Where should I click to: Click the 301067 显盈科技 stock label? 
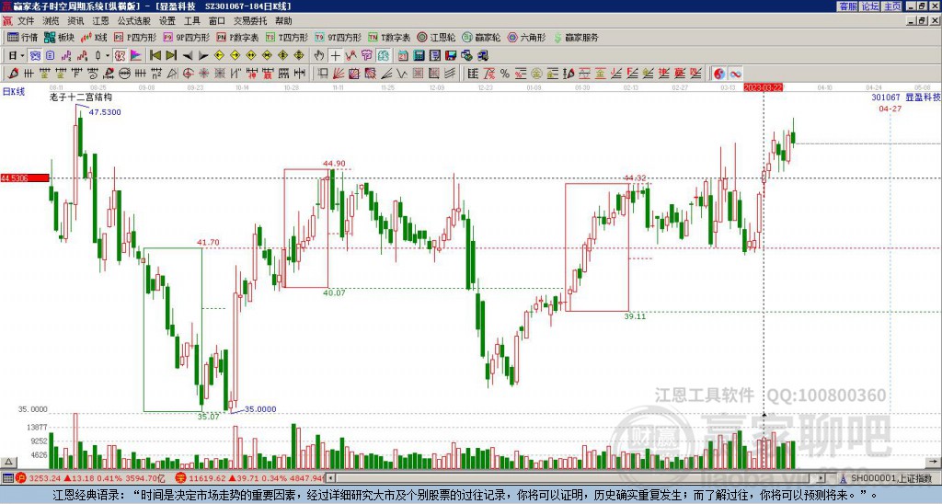(906, 97)
